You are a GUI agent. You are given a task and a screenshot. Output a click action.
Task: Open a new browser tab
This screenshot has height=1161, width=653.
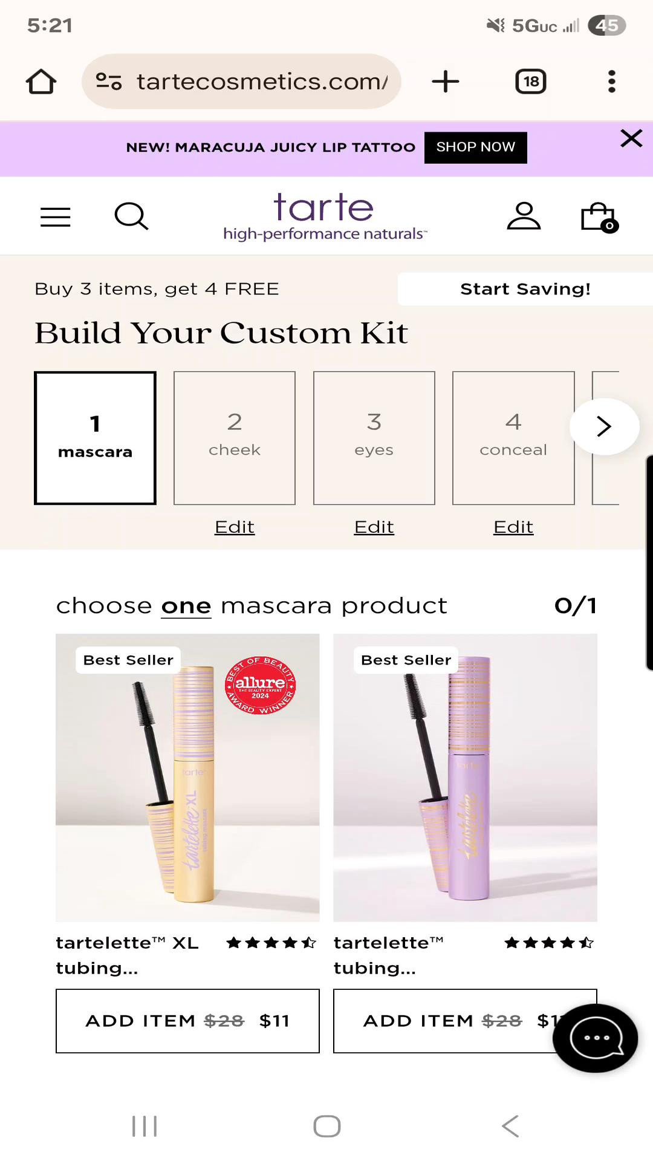tap(446, 81)
